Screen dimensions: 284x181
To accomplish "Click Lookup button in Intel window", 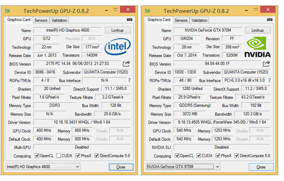I will click(117, 30).
